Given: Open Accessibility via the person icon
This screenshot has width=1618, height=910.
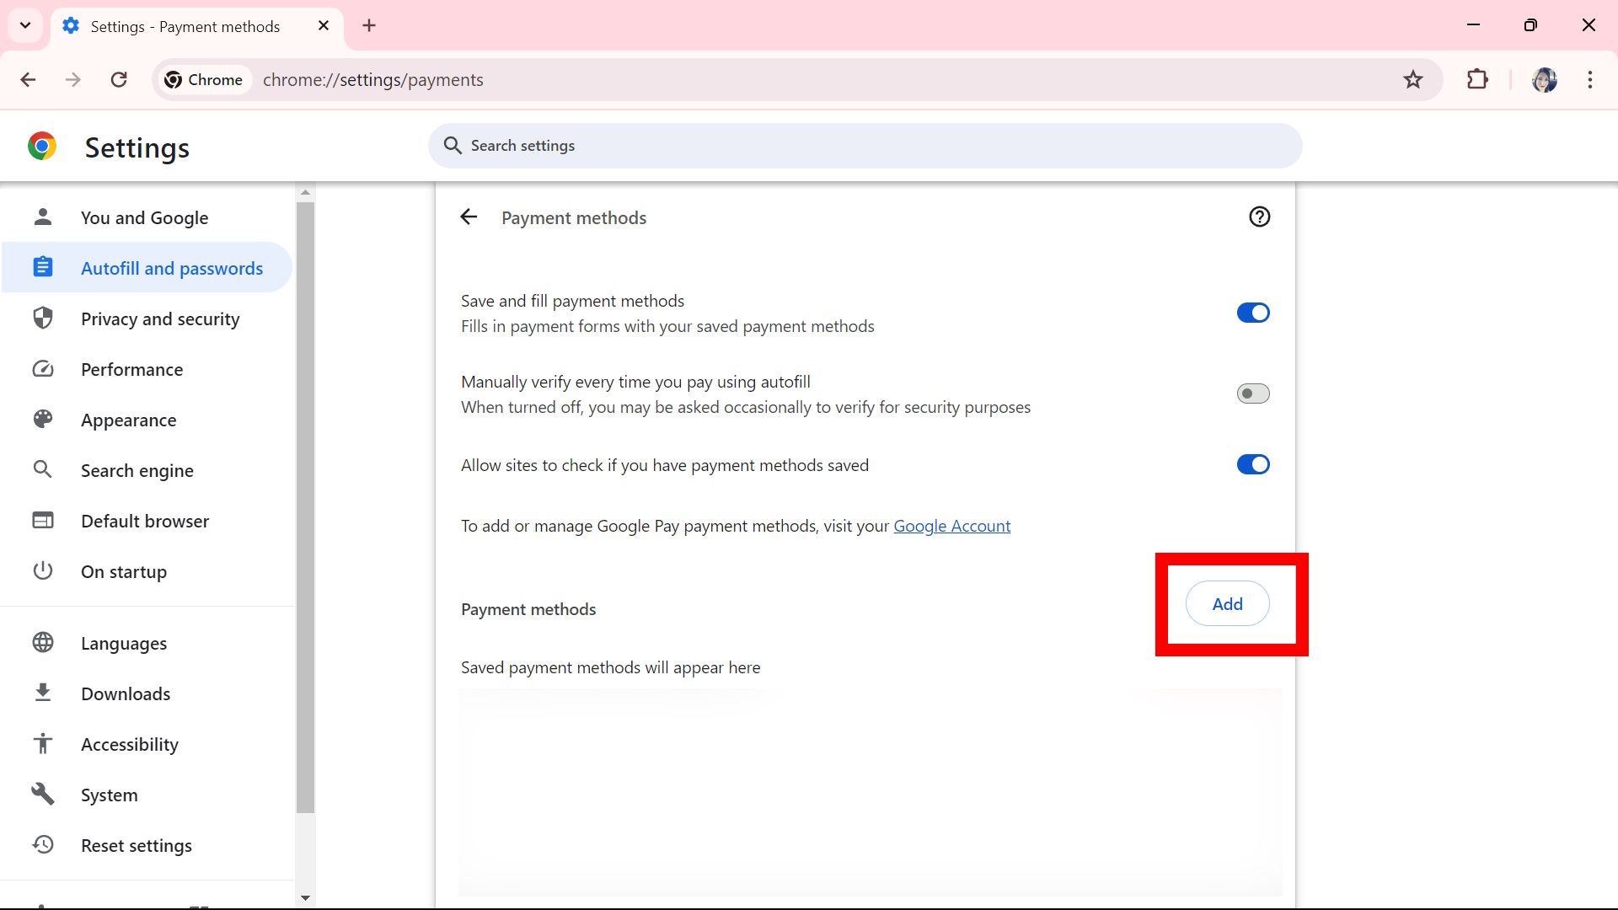Looking at the screenshot, I should click(x=42, y=744).
